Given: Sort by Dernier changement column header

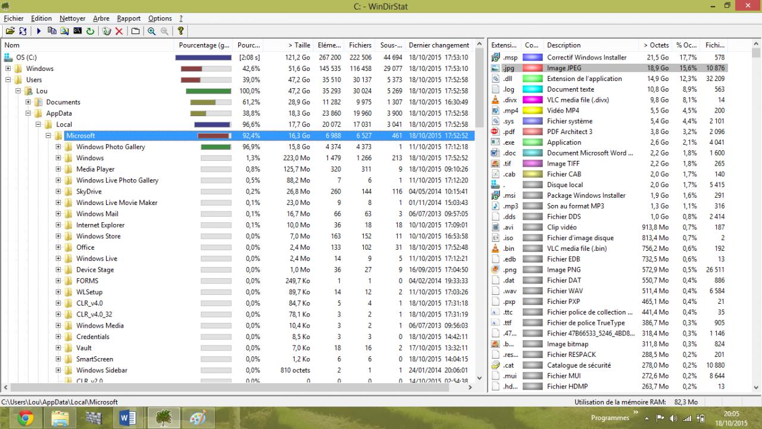Looking at the screenshot, I should 439,45.
